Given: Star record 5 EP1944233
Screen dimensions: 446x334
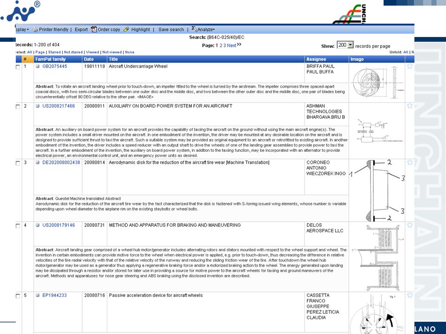Looking at the screenshot, I should tap(410, 295).
